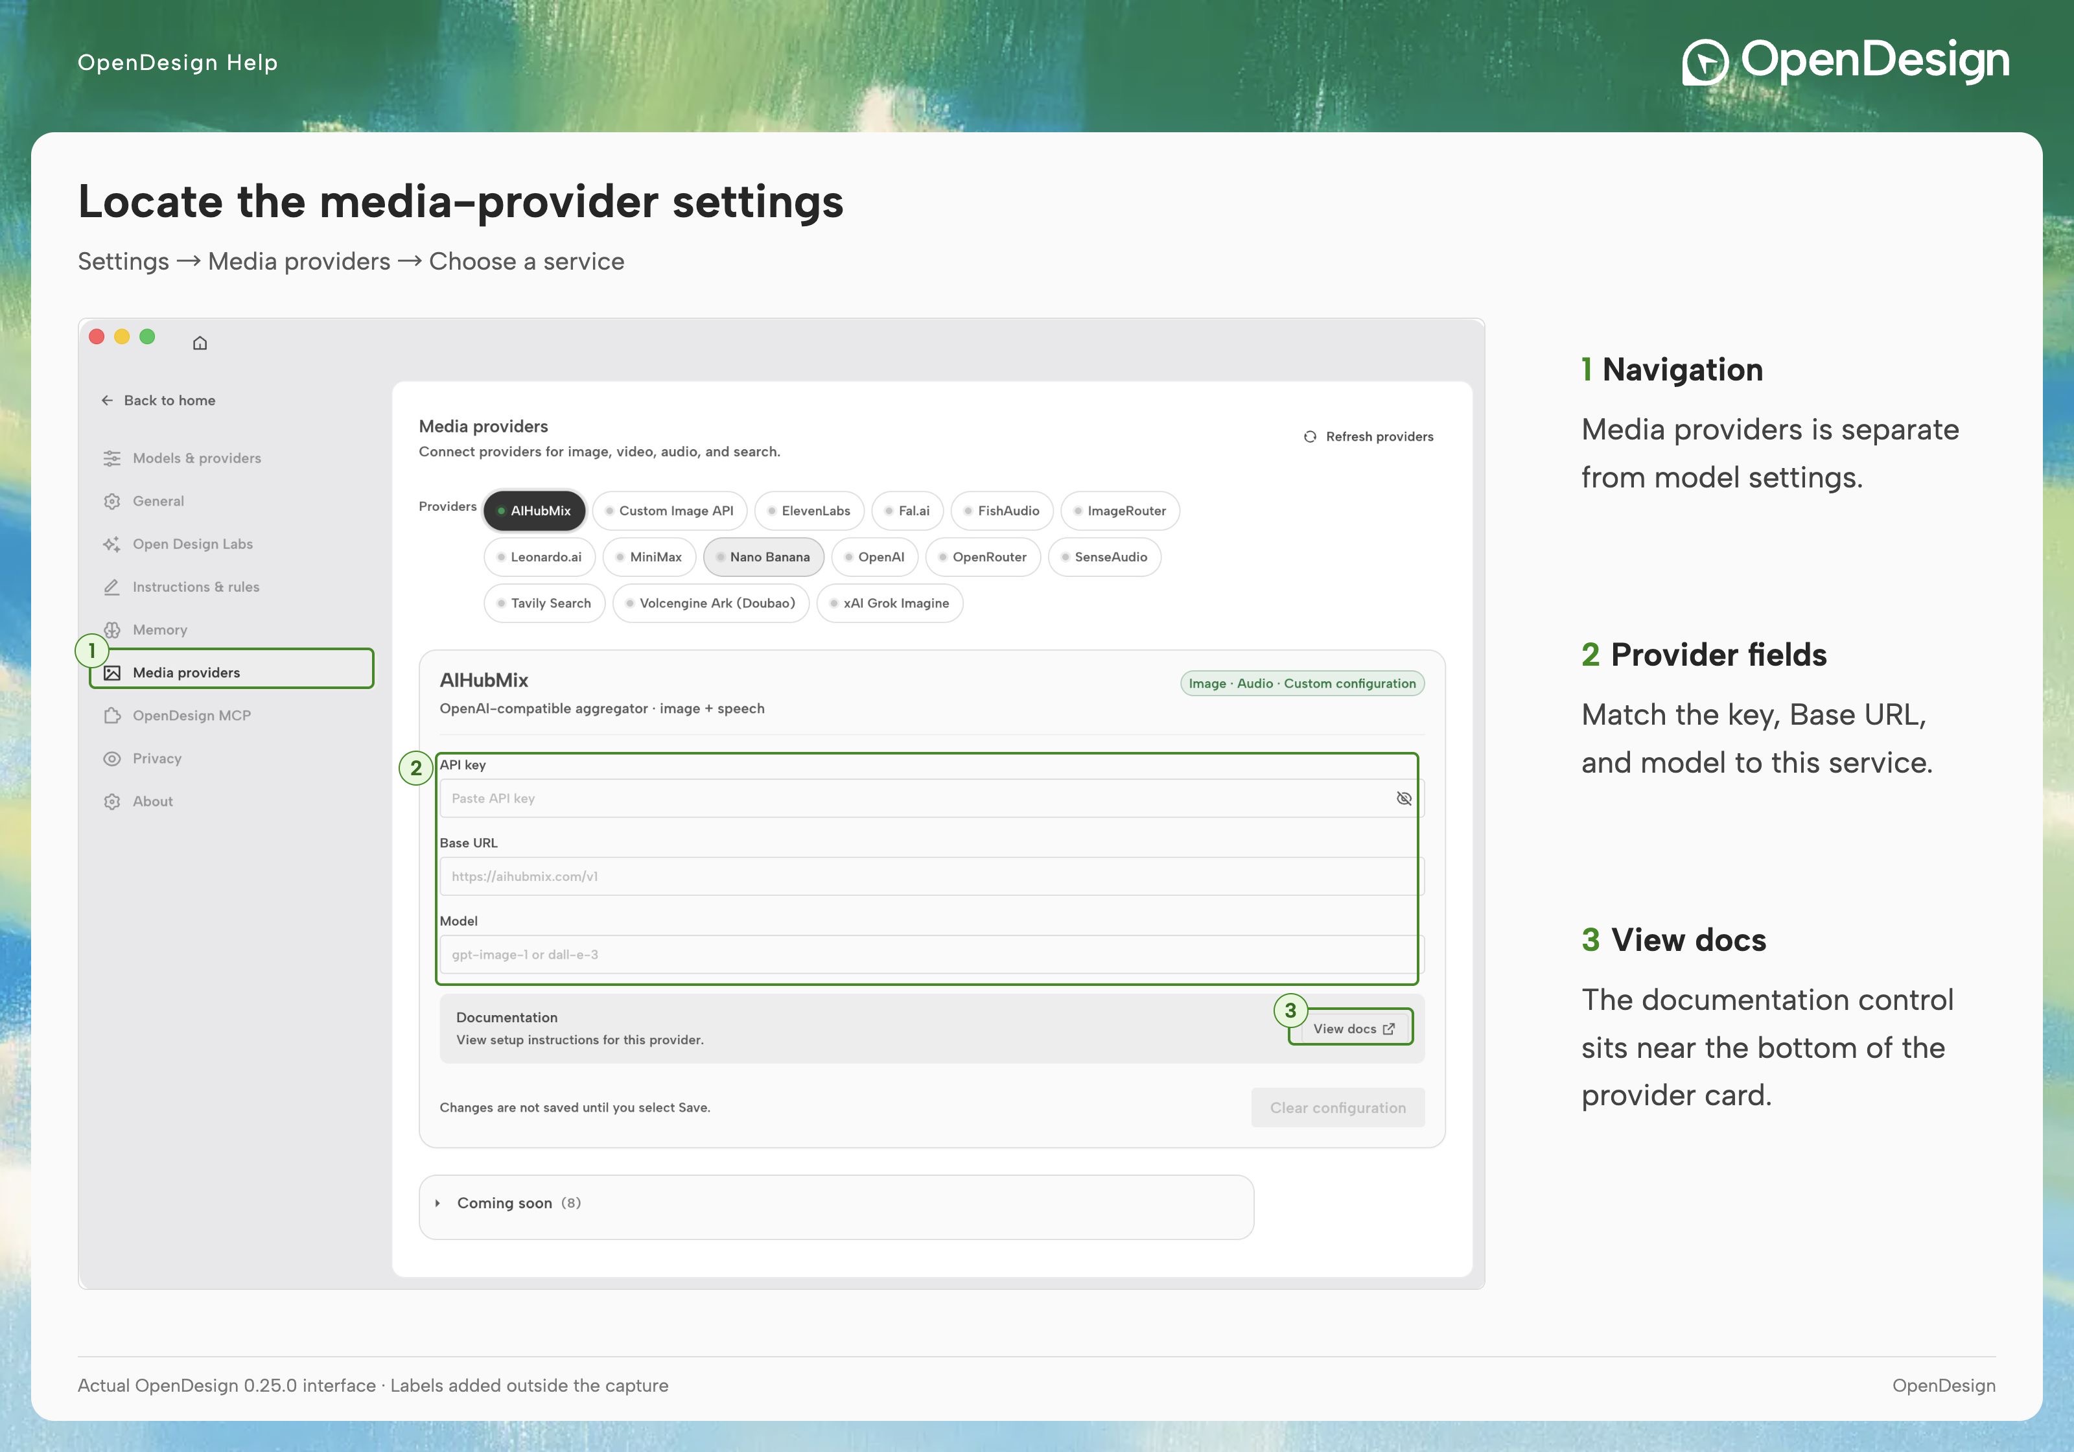The width and height of the screenshot is (2074, 1452).
Task: Click the AIHubMix card heading
Action: tap(484, 681)
